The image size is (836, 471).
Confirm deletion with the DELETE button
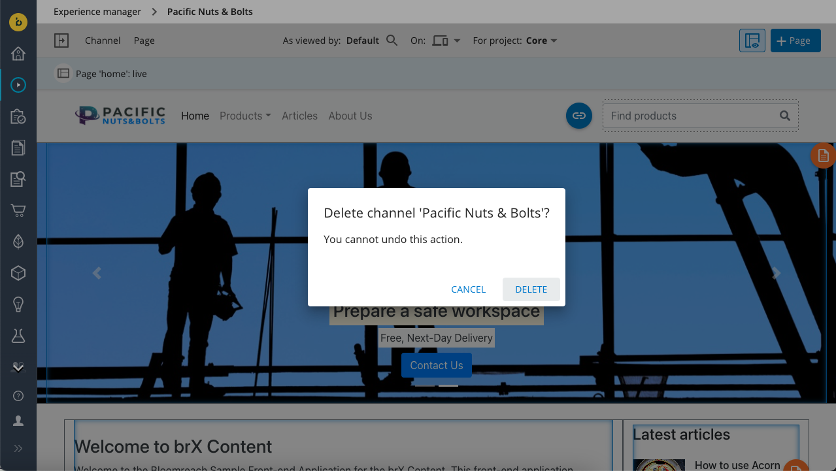pyautogui.click(x=531, y=289)
